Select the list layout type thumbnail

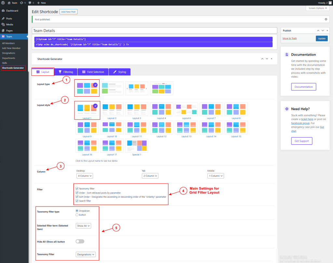(112, 88)
